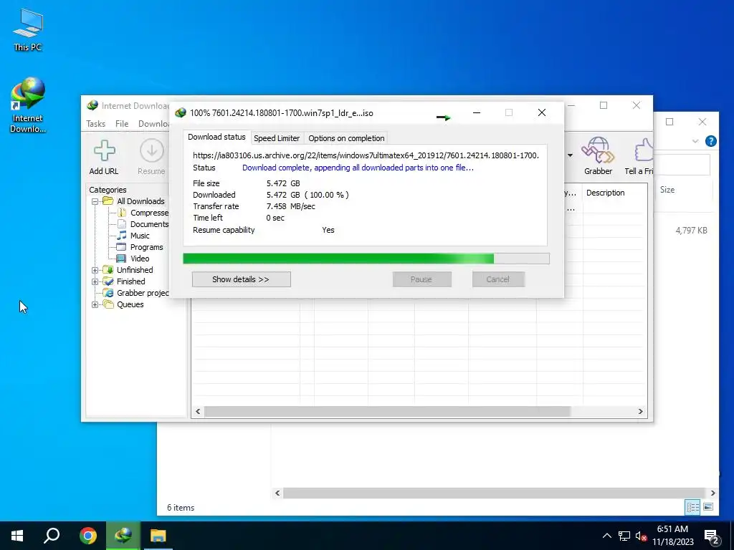The image size is (734, 550).
Task: Open the notification center icon
Action: (712, 537)
